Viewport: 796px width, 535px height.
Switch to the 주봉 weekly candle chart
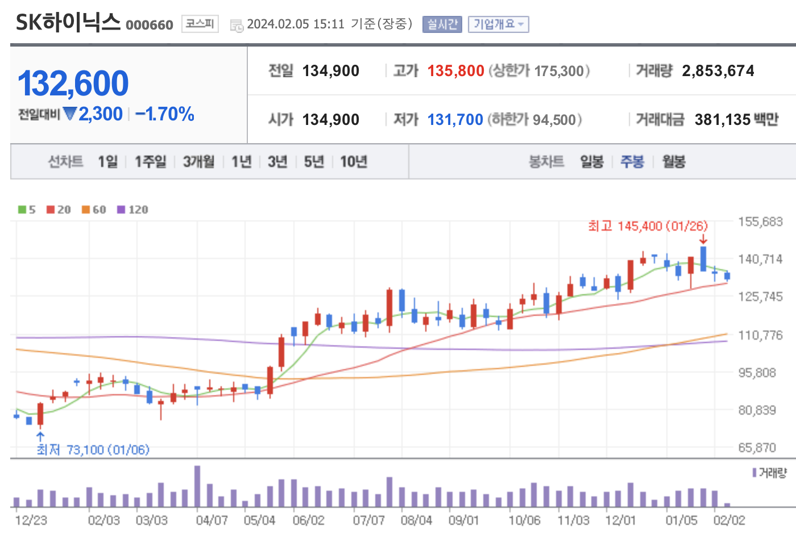[x=632, y=162]
